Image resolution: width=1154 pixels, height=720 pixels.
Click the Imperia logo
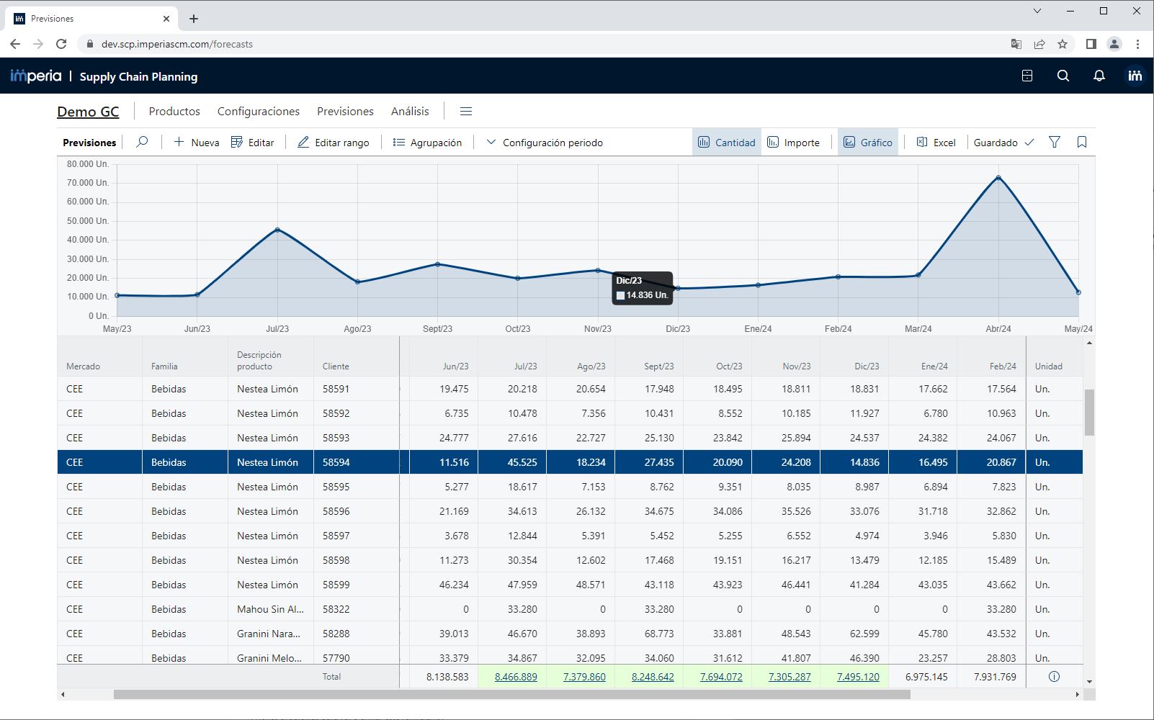coord(36,76)
